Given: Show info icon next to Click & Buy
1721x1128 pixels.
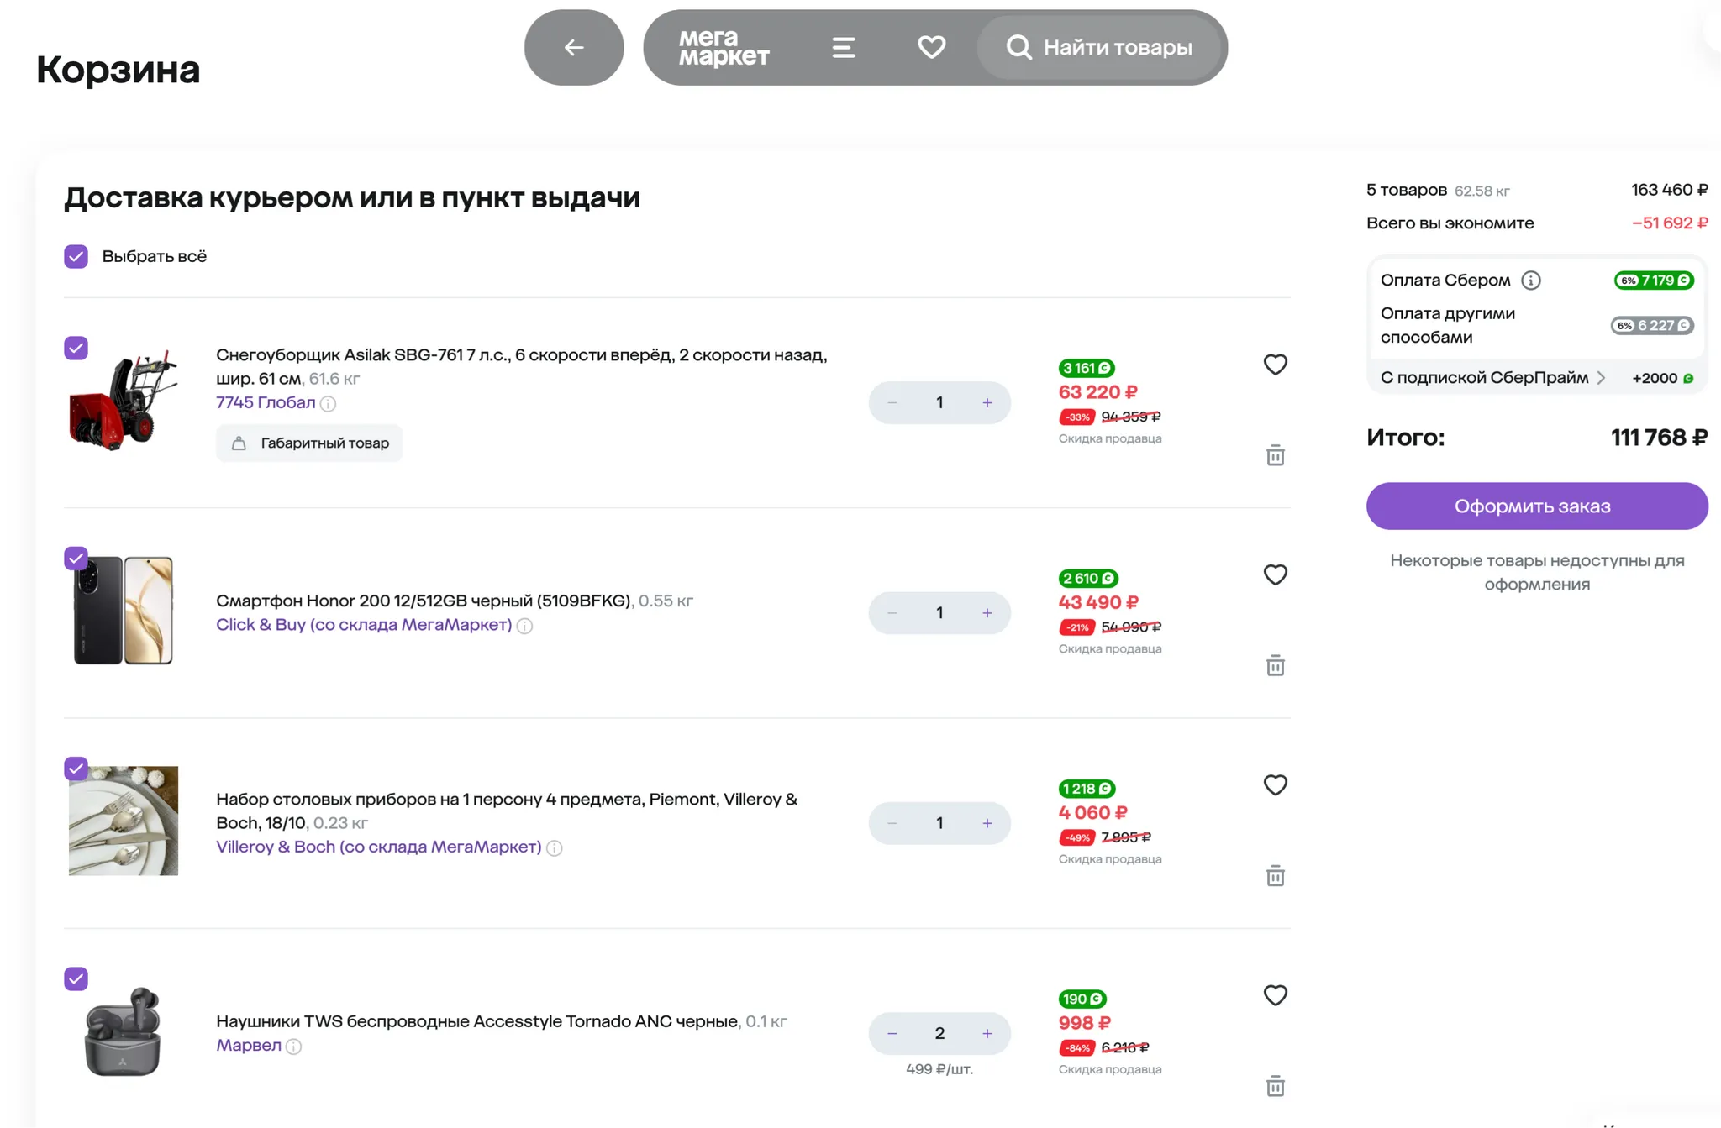Looking at the screenshot, I should pos(525,626).
